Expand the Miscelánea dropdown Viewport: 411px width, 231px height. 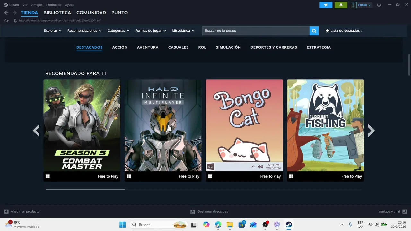pyautogui.click(x=183, y=31)
